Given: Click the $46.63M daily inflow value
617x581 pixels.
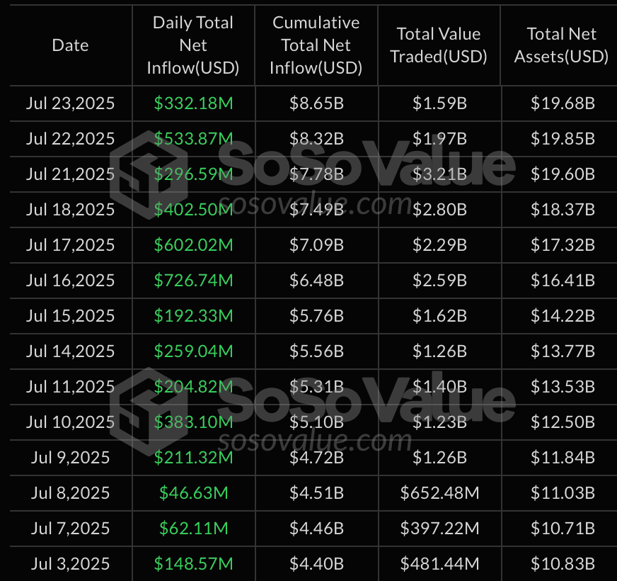Looking at the screenshot, I should [x=193, y=493].
